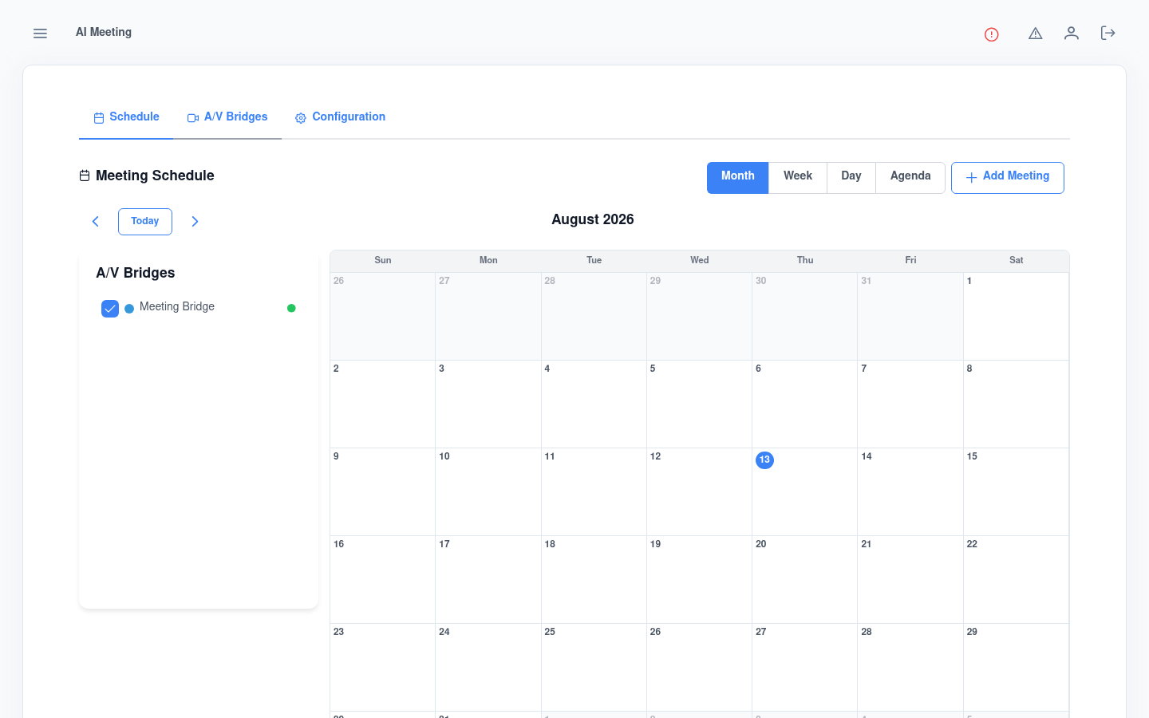Select the Month calendar view

tap(737, 178)
